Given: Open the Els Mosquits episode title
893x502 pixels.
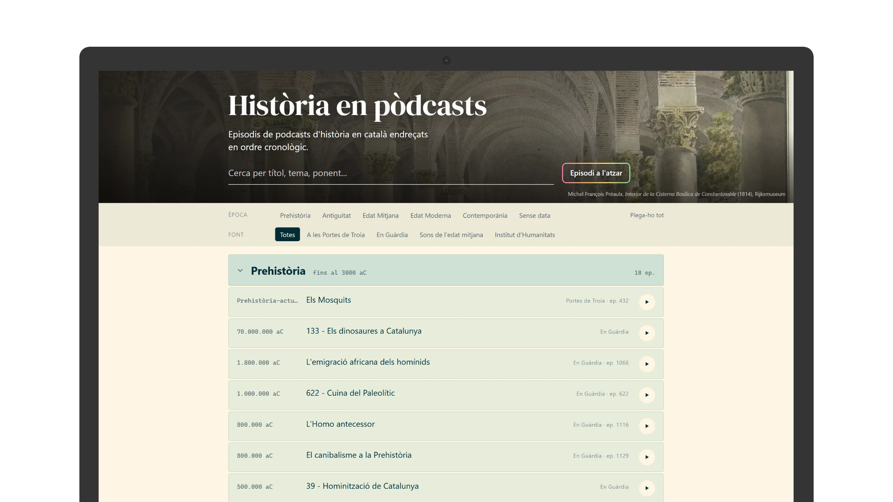Looking at the screenshot, I should coord(329,300).
